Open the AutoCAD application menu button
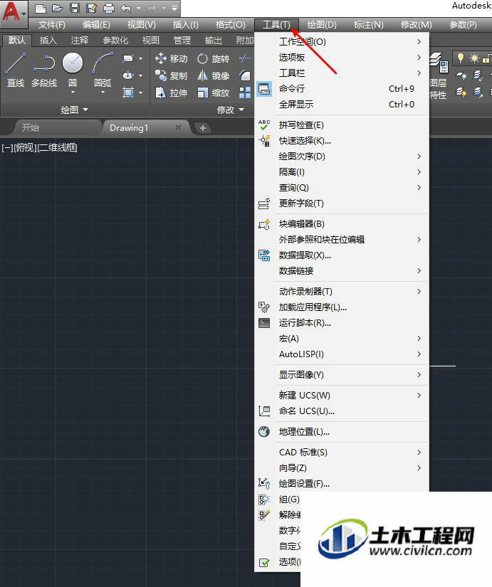The width and height of the screenshot is (492, 587). 14,14
